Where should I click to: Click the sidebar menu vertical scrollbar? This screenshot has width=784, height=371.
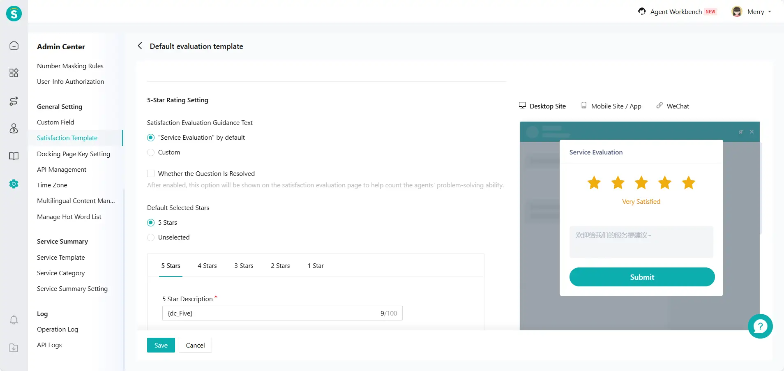[124, 279]
